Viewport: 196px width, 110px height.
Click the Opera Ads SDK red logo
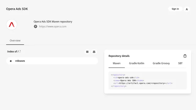pyautogui.click(x=12, y=24)
